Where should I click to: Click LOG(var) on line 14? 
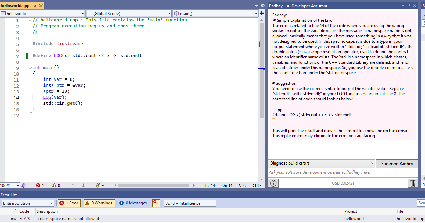55,97
